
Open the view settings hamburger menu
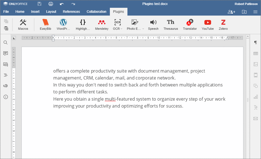pyautogui.click(x=255, y=12)
